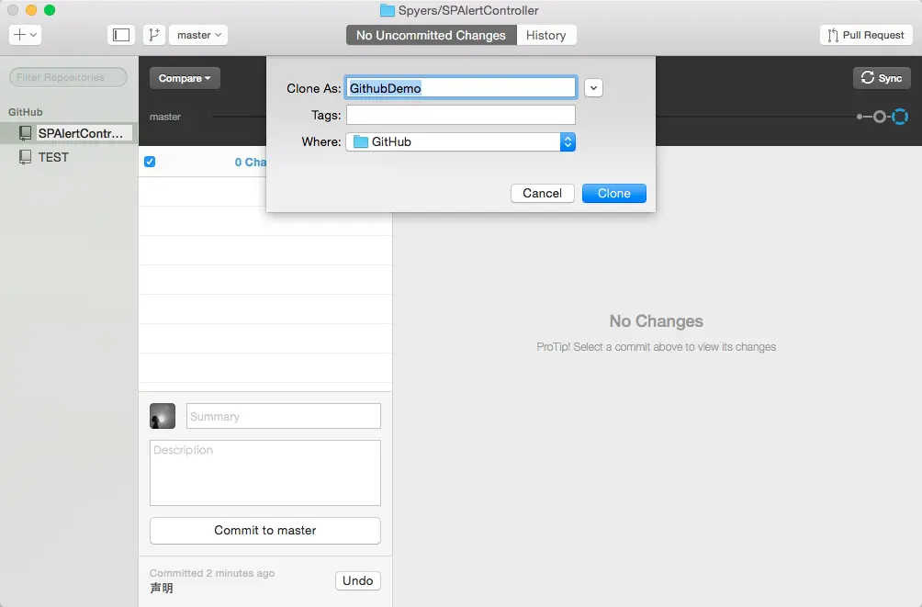Click the master label on the timeline
Image resolution: width=922 pixels, height=607 pixels.
[165, 117]
